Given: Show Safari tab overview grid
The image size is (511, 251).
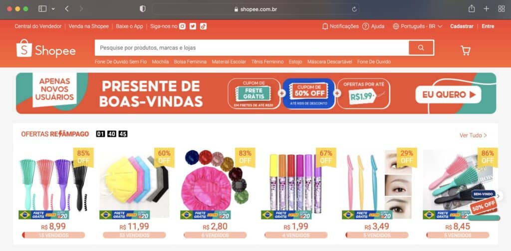Looking at the screenshot, I should coord(502,9).
